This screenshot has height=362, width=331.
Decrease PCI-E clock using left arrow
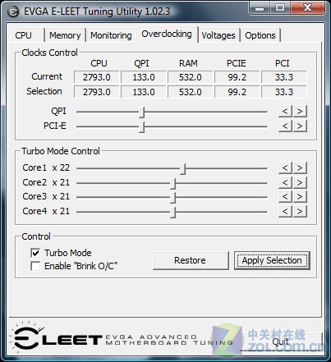tap(285, 126)
